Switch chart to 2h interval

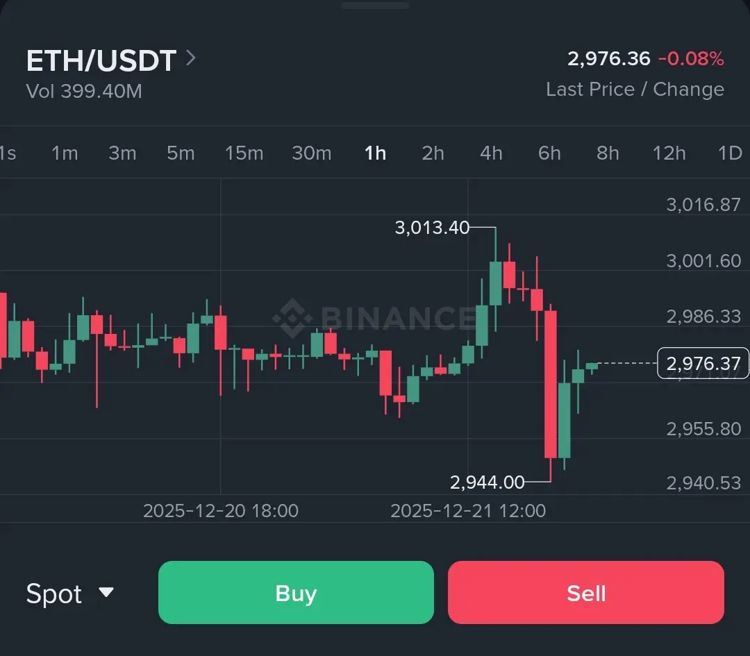pos(433,153)
